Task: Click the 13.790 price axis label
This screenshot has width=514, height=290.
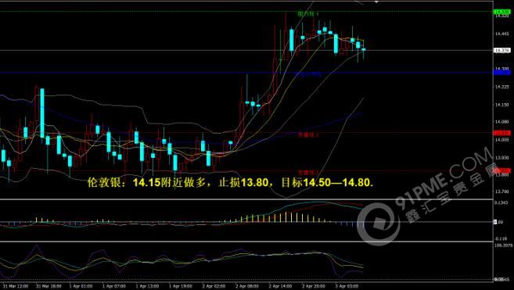Action: (x=501, y=191)
